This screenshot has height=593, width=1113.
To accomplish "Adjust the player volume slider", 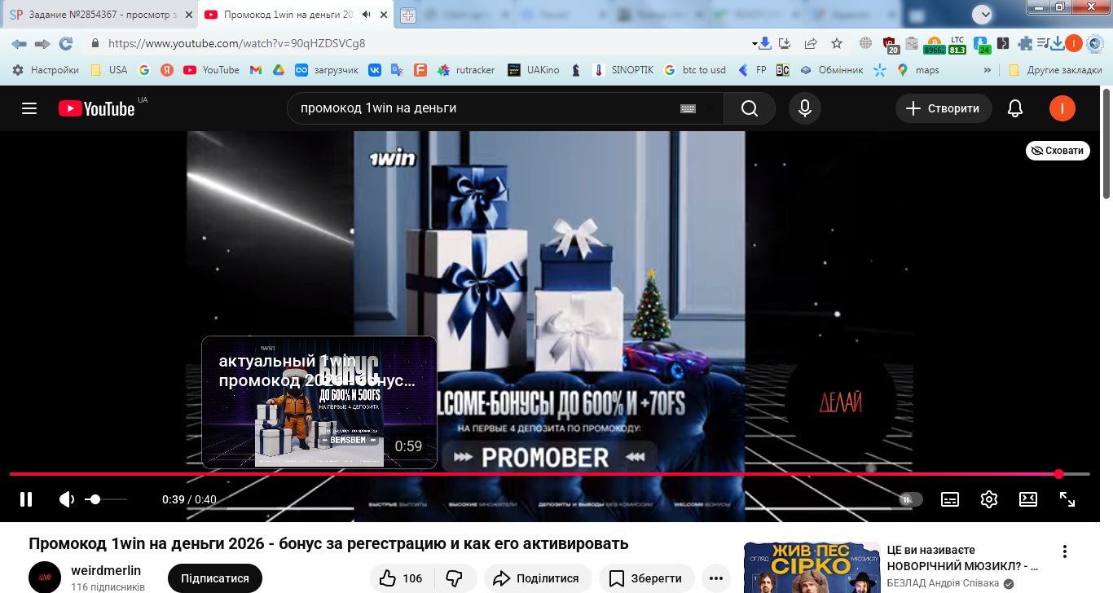I will pyautogui.click(x=106, y=499).
